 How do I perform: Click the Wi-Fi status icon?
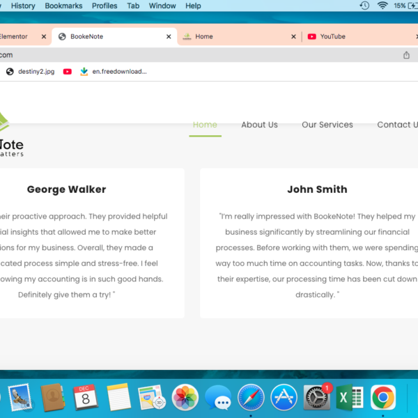point(382,6)
